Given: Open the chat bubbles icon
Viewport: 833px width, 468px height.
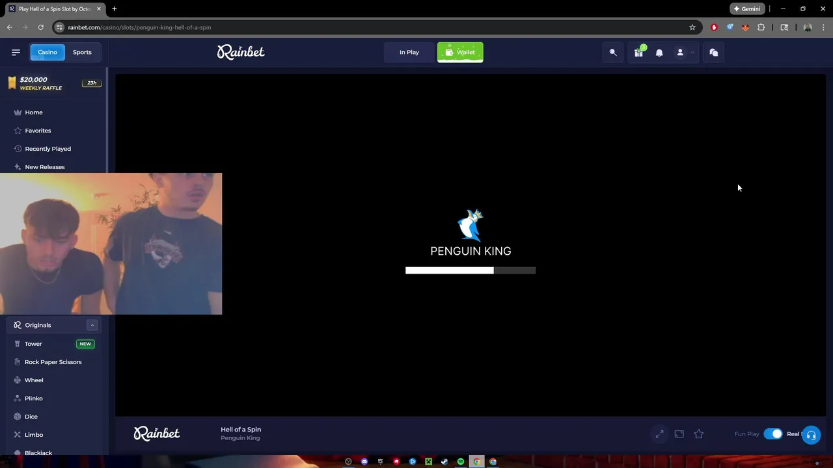Looking at the screenshot, I should coord(714,53).
